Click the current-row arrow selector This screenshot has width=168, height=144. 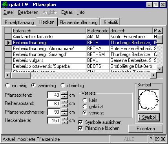click(8, 43)
